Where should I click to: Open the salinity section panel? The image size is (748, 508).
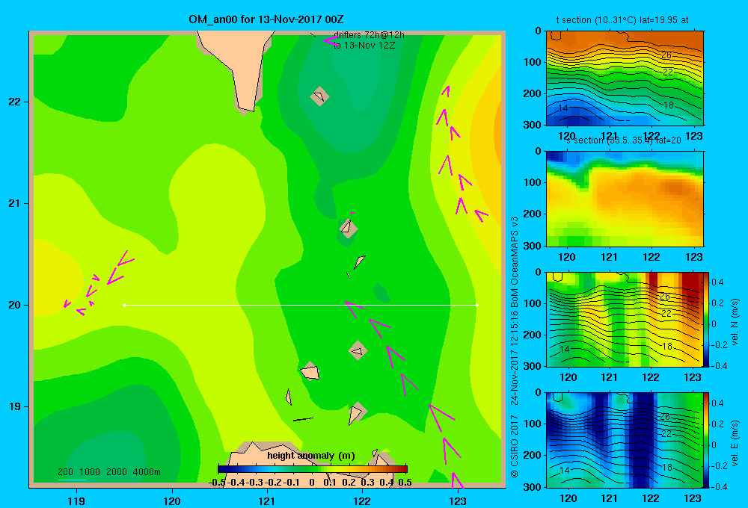click(x=625, y=199)
